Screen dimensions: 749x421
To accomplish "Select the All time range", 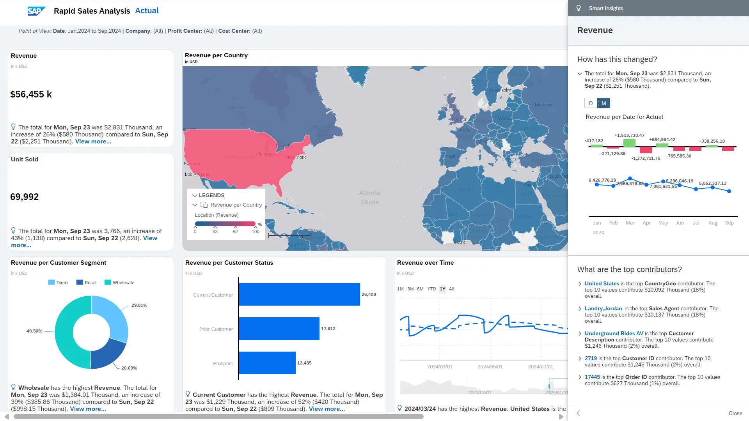I will pos(452,289).
